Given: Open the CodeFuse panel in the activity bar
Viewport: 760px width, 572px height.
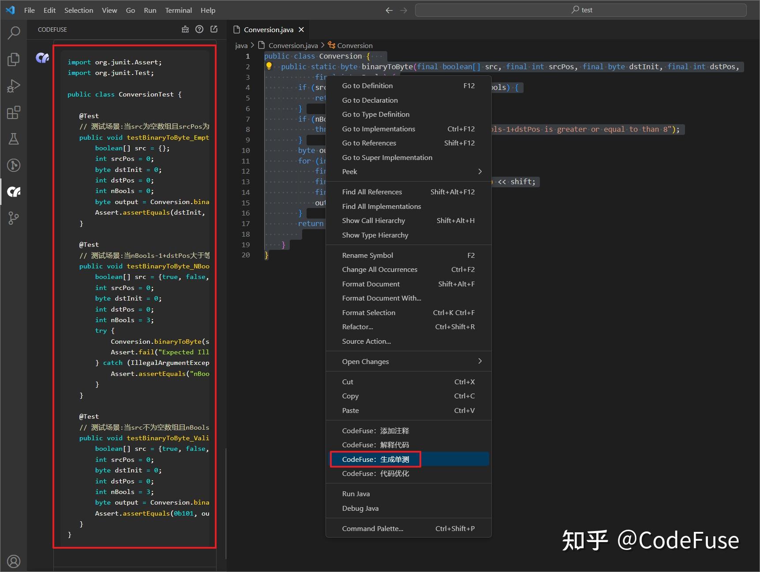Looking at the screenshot, I should pyautogui.click(x=13, y=192).
